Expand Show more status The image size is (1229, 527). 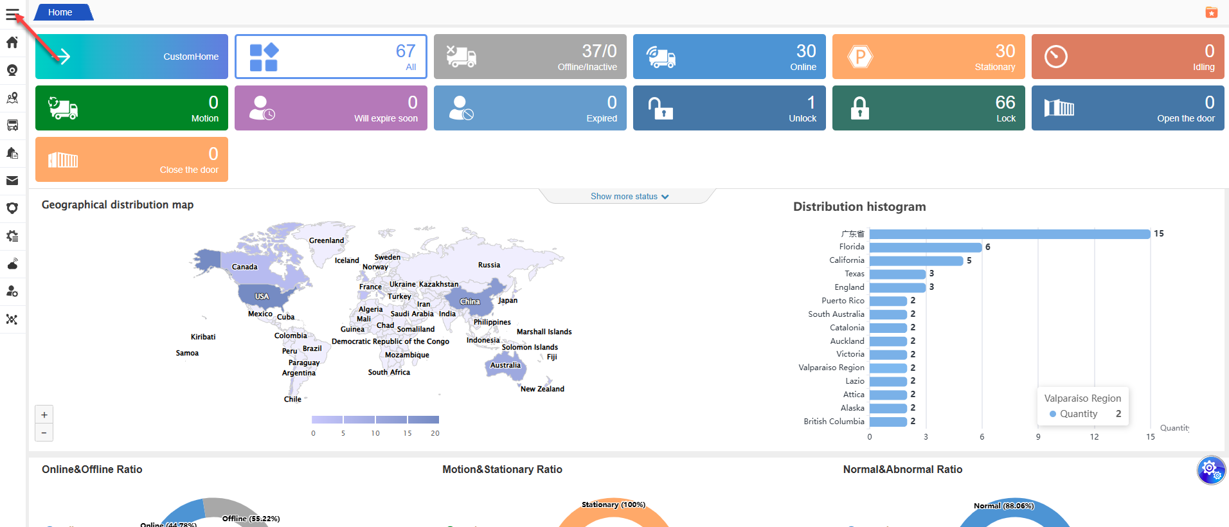pos(629,197)
